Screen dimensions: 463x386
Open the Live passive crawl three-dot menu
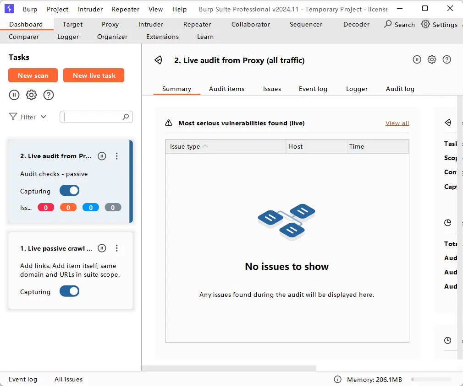117,248
